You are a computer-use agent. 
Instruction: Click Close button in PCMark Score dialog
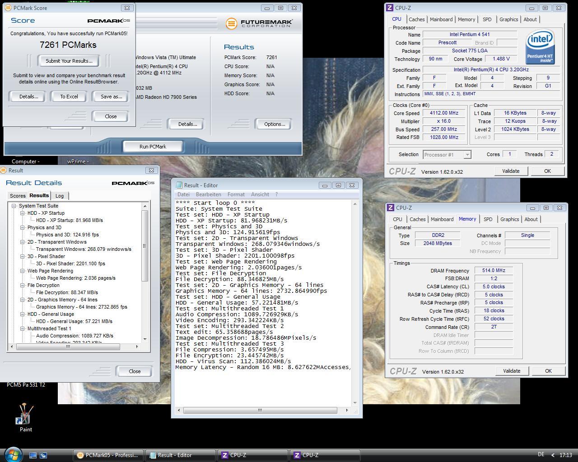111,116
